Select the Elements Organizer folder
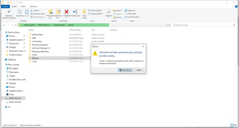Image resolution: width=239 pixels, height=128 pixels. [x=40, y=45]
